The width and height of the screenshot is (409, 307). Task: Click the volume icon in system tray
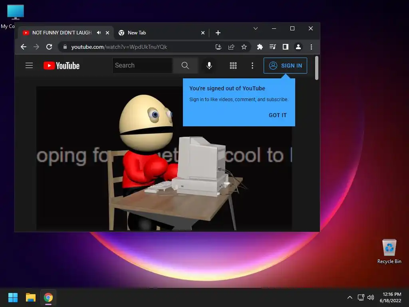[x=370, y=297]
